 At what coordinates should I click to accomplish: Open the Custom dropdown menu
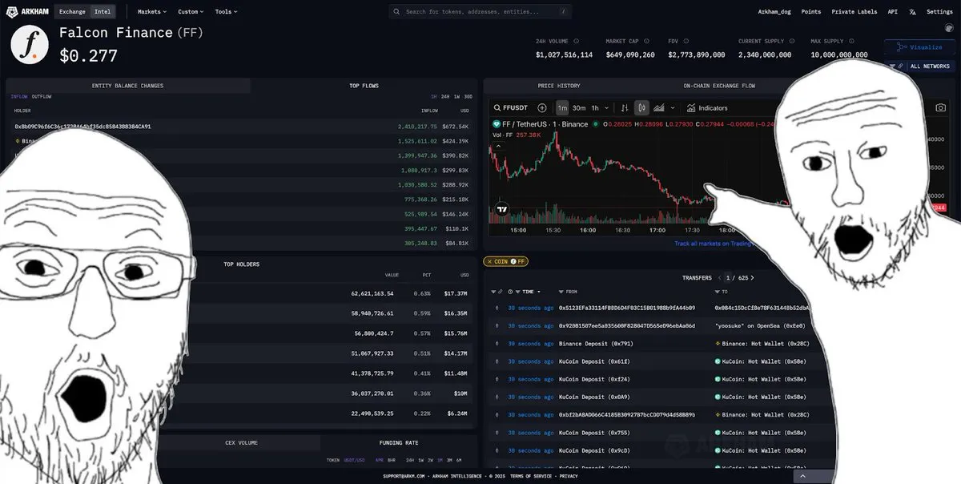[191, 12]
